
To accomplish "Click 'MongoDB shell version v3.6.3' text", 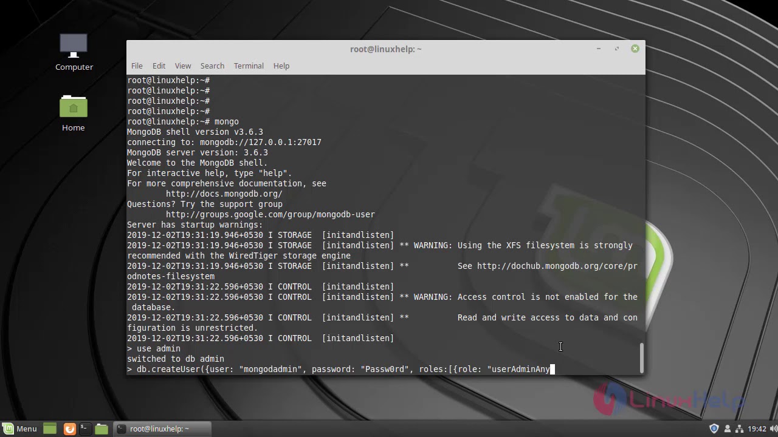I will [195, 132].
